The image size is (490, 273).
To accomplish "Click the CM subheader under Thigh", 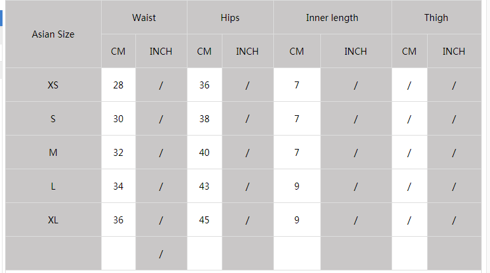I will (409, 51).
